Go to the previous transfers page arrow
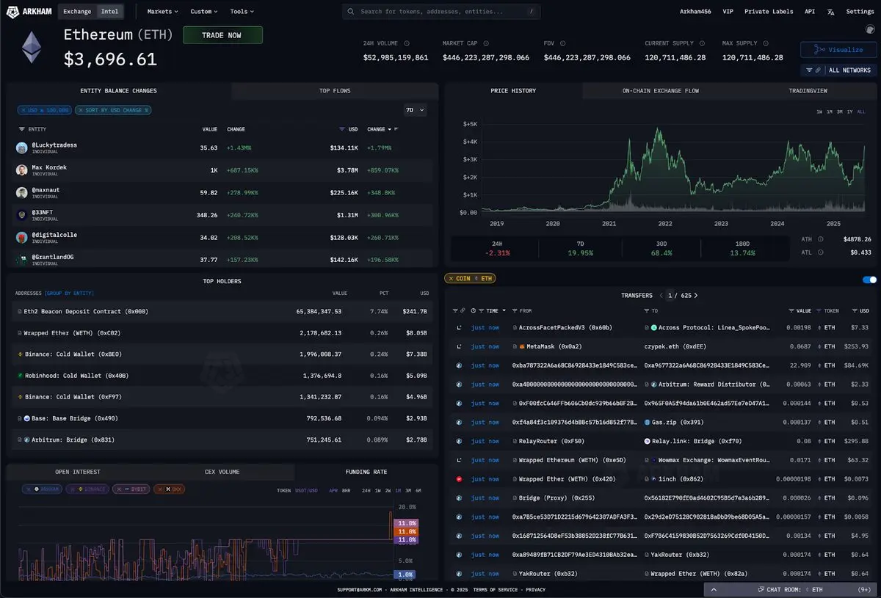Screen dimensions: 881x598 click(661, 295)
